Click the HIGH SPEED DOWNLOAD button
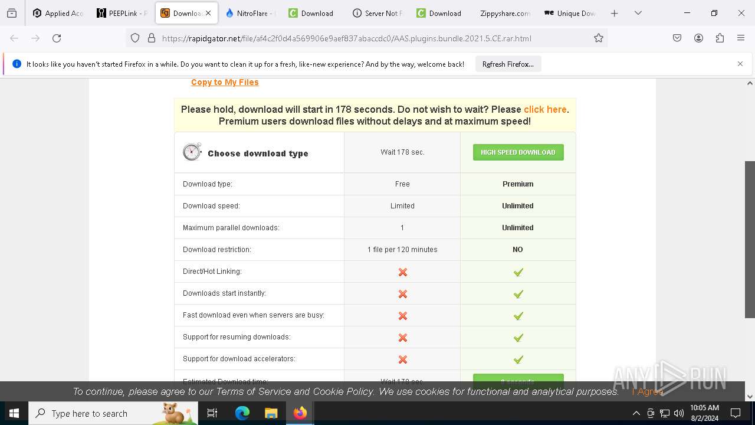This screenshot has height=425, width=755. coord(518,152)
